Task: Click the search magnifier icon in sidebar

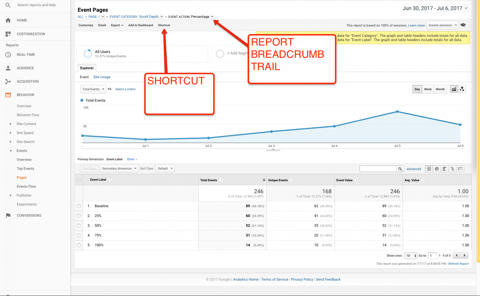Action: click(x=8, y=5)
